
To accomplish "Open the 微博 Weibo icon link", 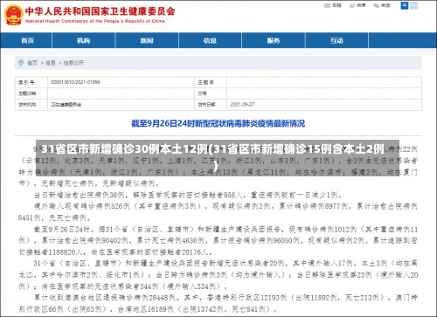I will point(352,5).
